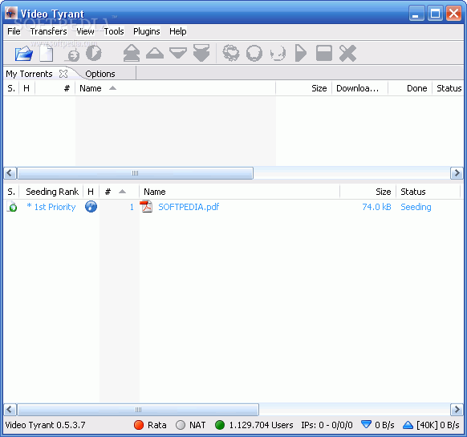Switch to the Options tab
The width and height of the screenshot is (467, 437).
[x=100, y=74]
